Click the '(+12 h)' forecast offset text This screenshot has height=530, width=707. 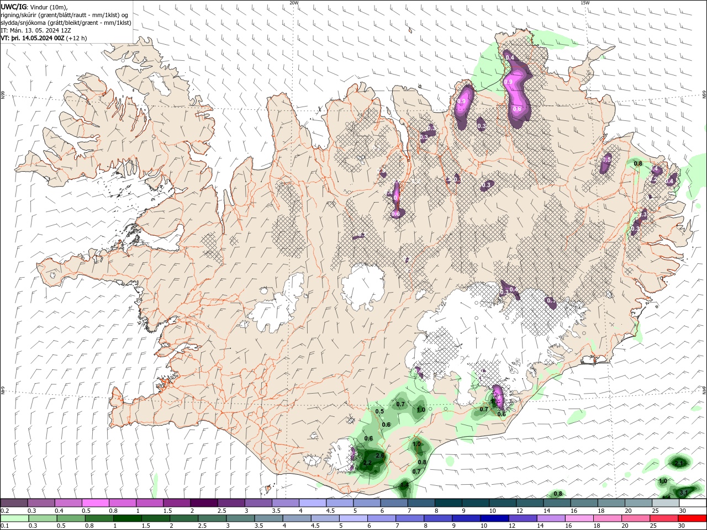(77, 38)
